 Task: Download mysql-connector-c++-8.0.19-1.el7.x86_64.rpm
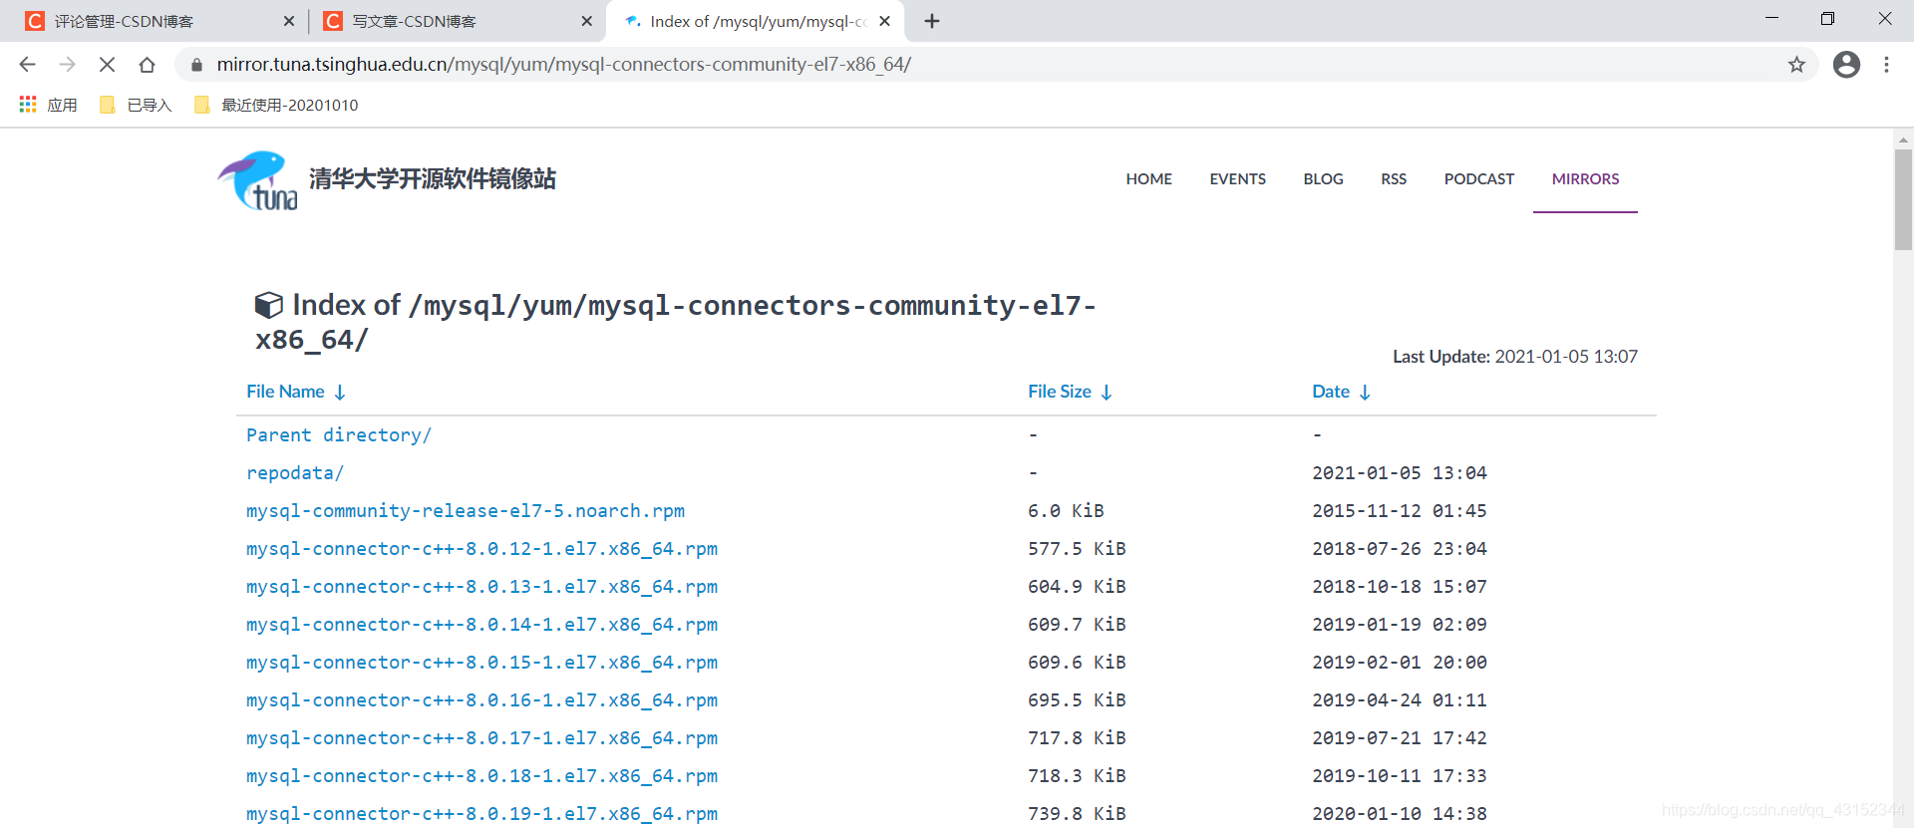click(481, 814)
